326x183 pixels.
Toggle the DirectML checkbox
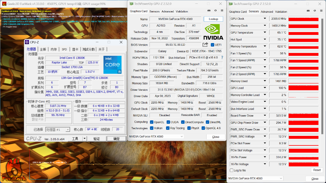click(207, 122)
